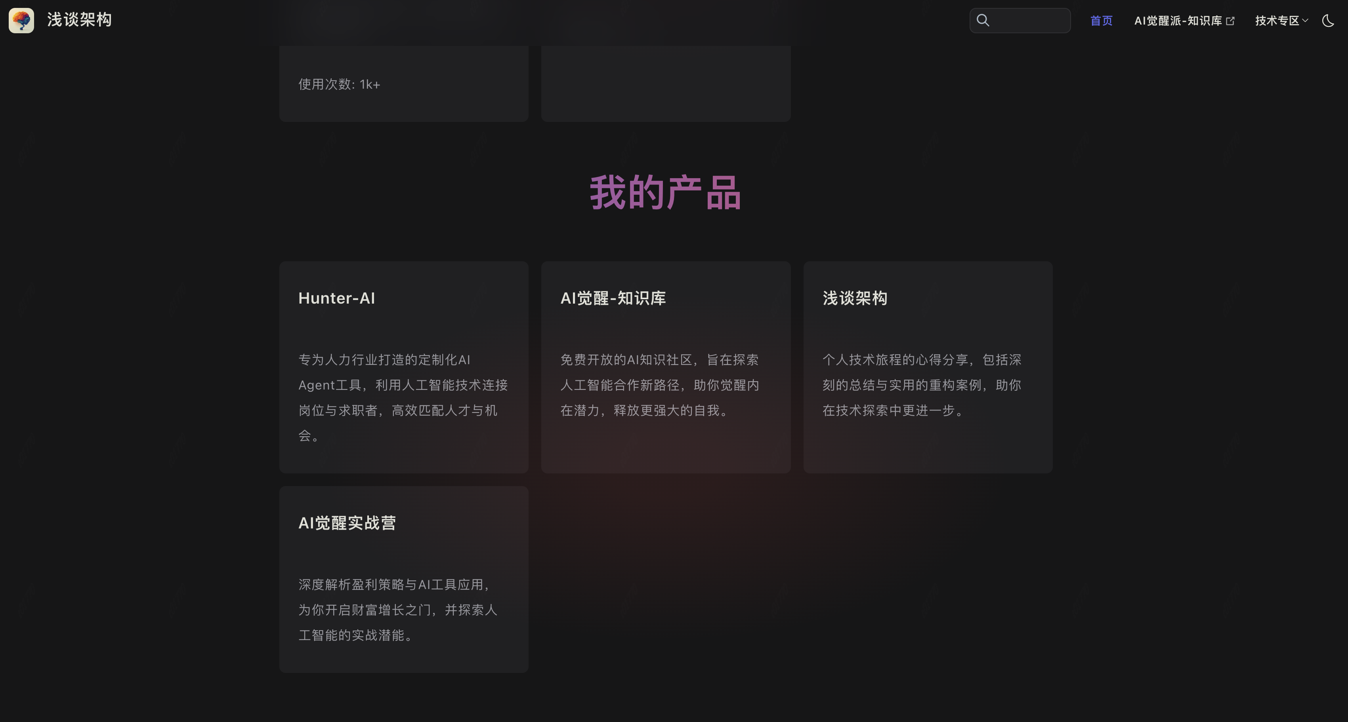Toggle dark mode moon icon
Viewport: 1348px width, 722px height.
[1327, 21]
